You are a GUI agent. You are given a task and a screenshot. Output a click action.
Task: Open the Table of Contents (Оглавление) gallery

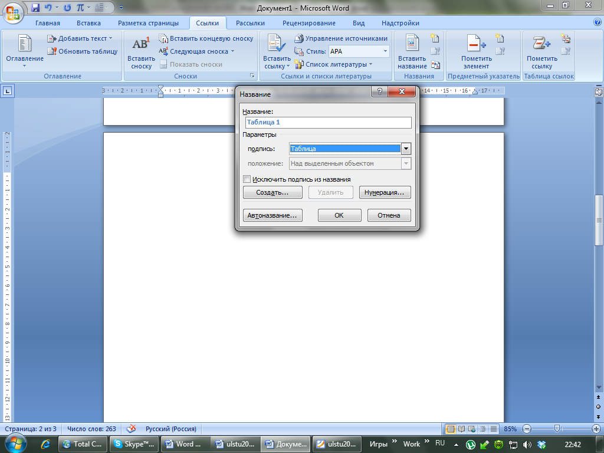pos(25,51)
